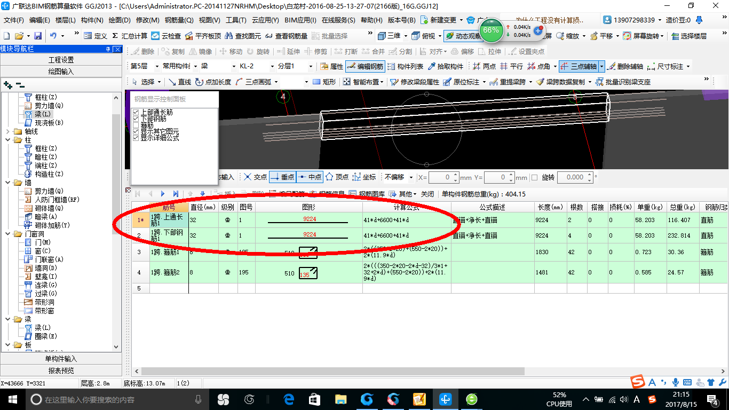The height and width of the screenshot is (410, 729).
Task: Click 批量识别梁支座 batch identify supports
Action: pyautogui.click(x=623, y=82)
